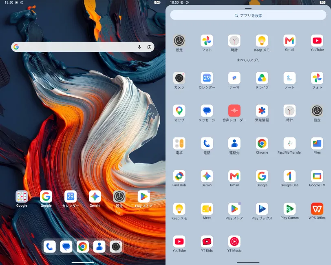Launch Gemini from the app drawer
Viewport: 331px width, 265px height.
207,176
